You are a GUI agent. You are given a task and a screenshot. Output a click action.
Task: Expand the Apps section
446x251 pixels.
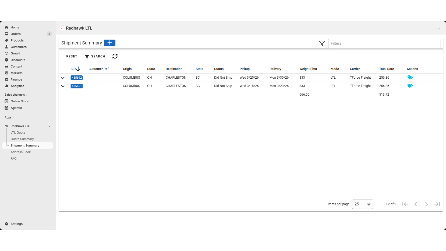(9, 118)
